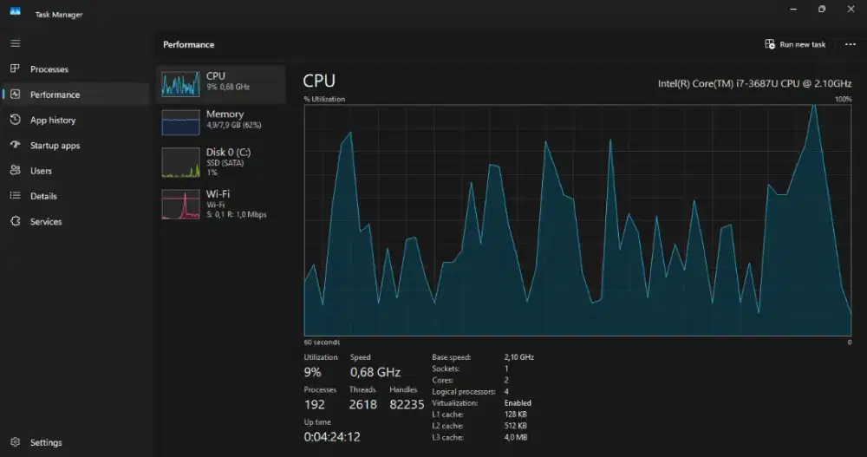Click the Services puzzle icon
The height and width of the screenshot is (457, 867).
click(15, 221)
